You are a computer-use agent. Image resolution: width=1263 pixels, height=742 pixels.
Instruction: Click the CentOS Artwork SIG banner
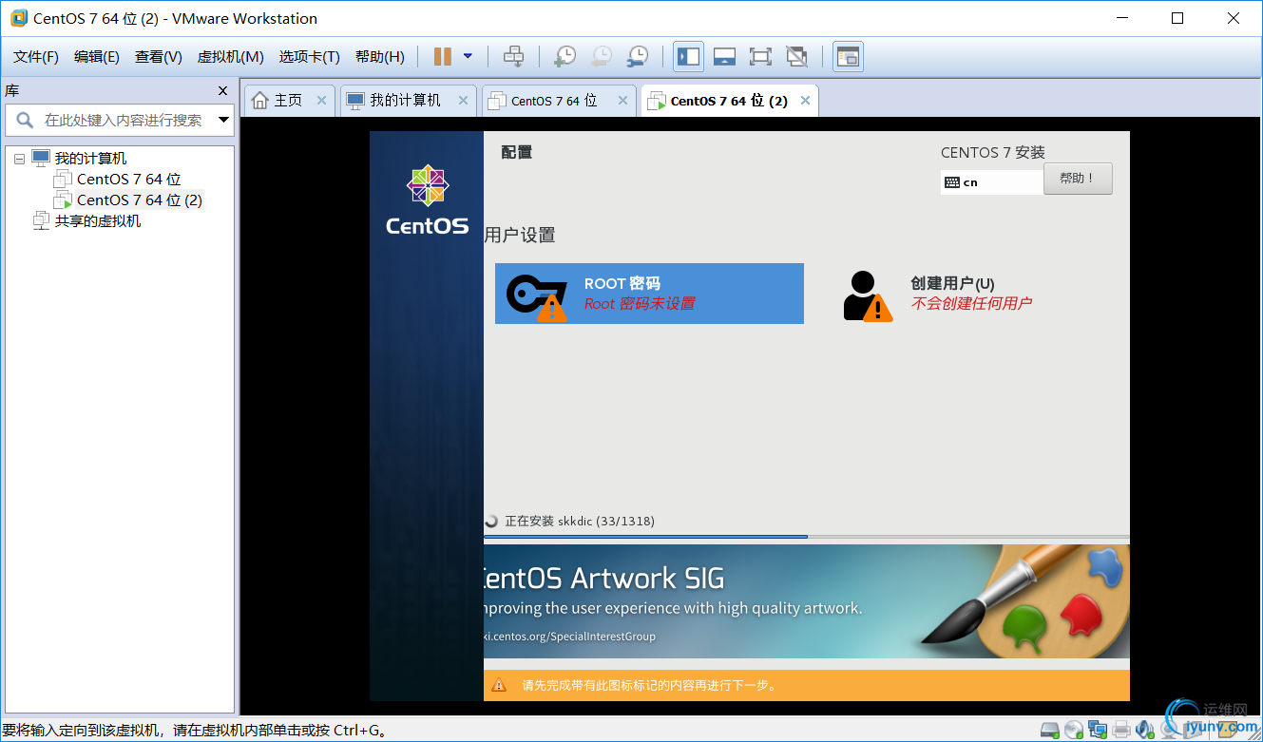807,600
